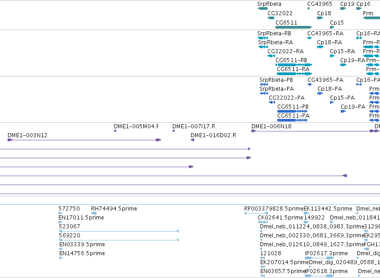Click the Dmel_neb_011224_0838_0983.3prime EST
Image resolution: width=380 pixels, height=278 pixels.
coord(261,231)
